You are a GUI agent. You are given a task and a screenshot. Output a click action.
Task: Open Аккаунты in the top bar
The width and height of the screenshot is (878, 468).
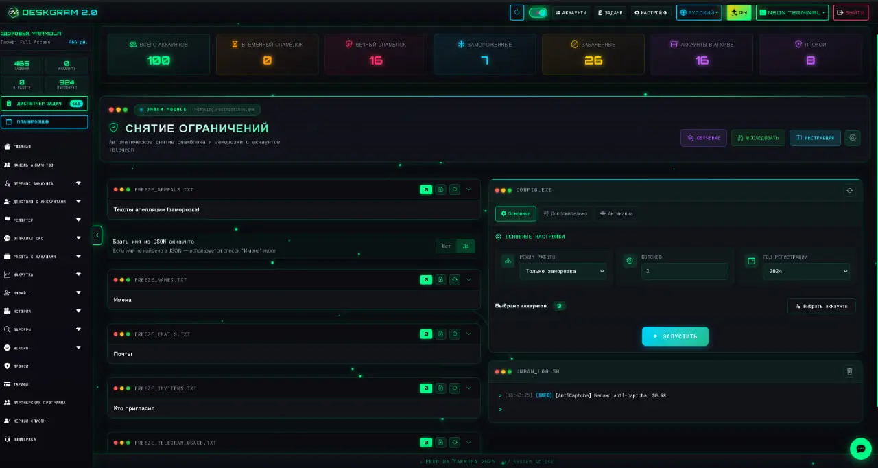tap(571, 12)
